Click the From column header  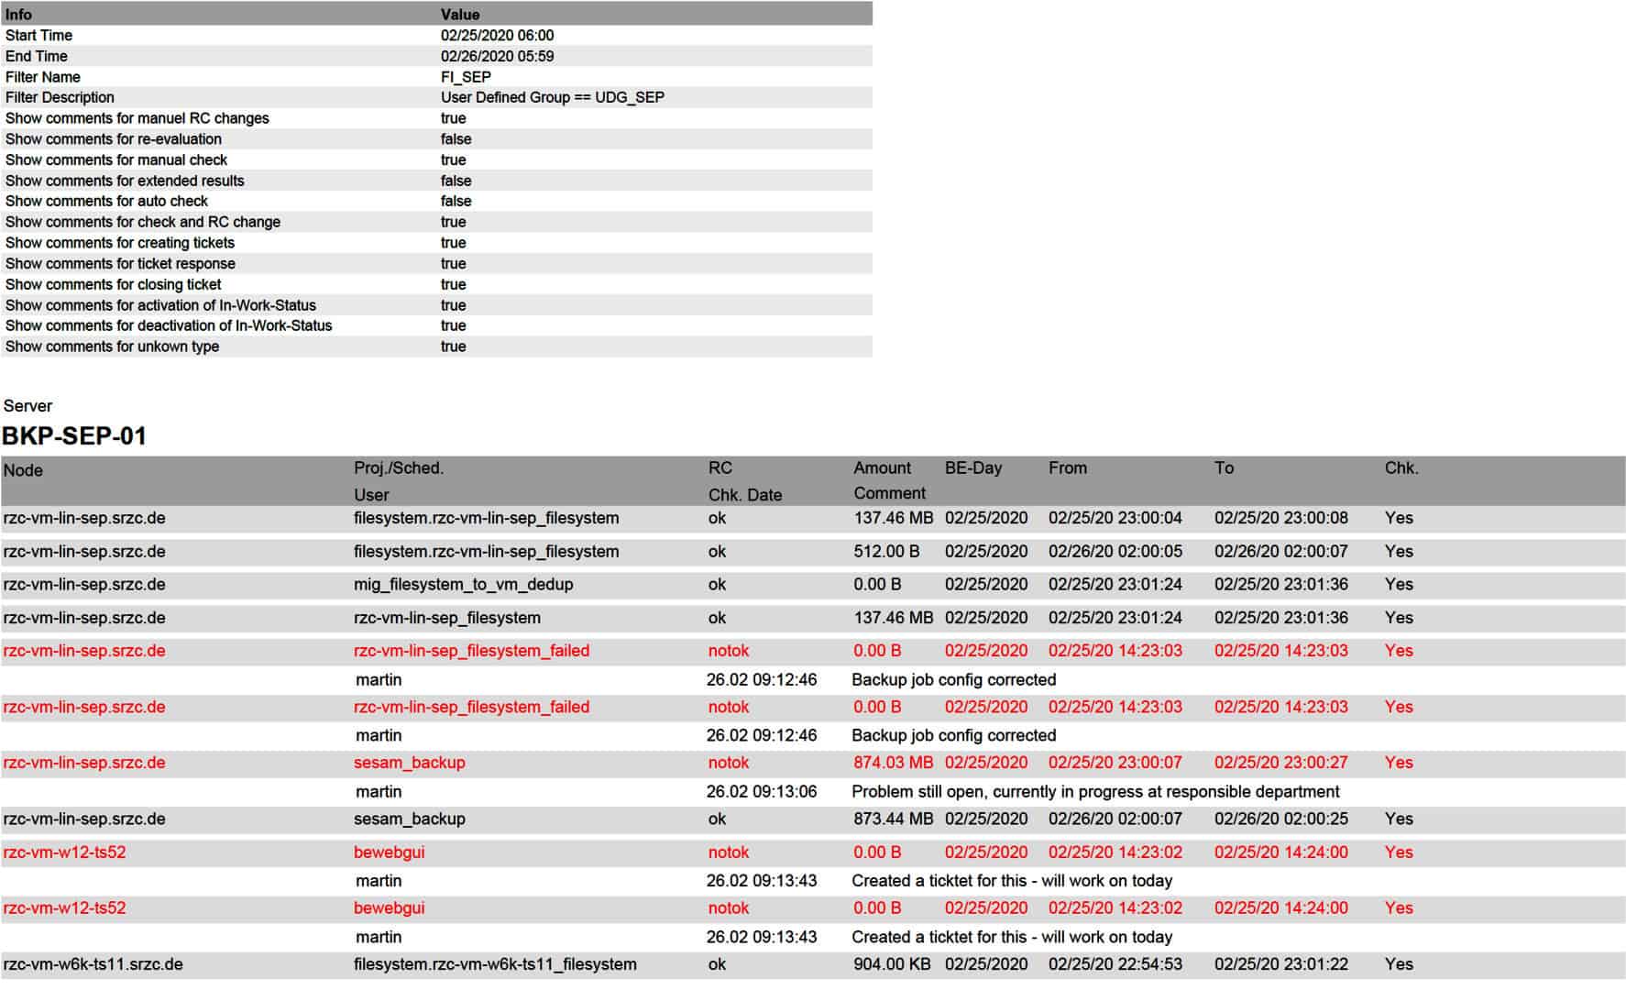tap(1067, 467)
